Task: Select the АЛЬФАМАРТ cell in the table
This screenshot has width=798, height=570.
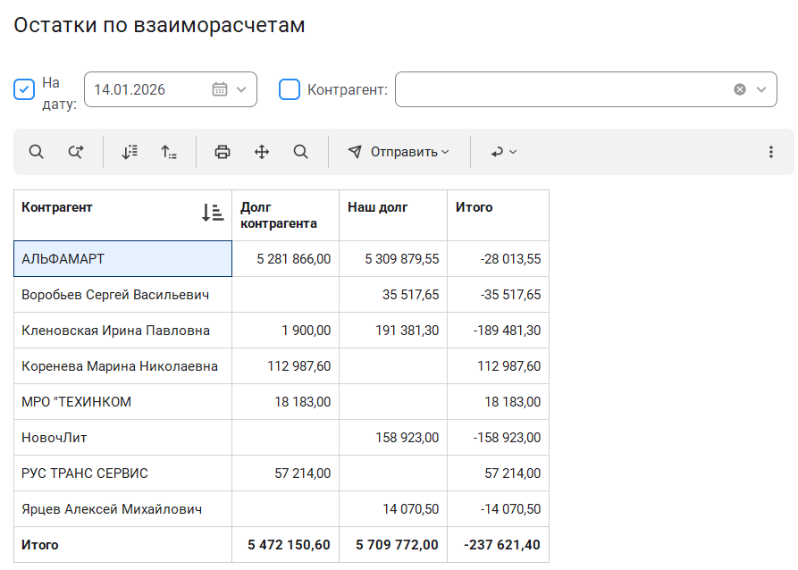Action: (x=122, y=259)
